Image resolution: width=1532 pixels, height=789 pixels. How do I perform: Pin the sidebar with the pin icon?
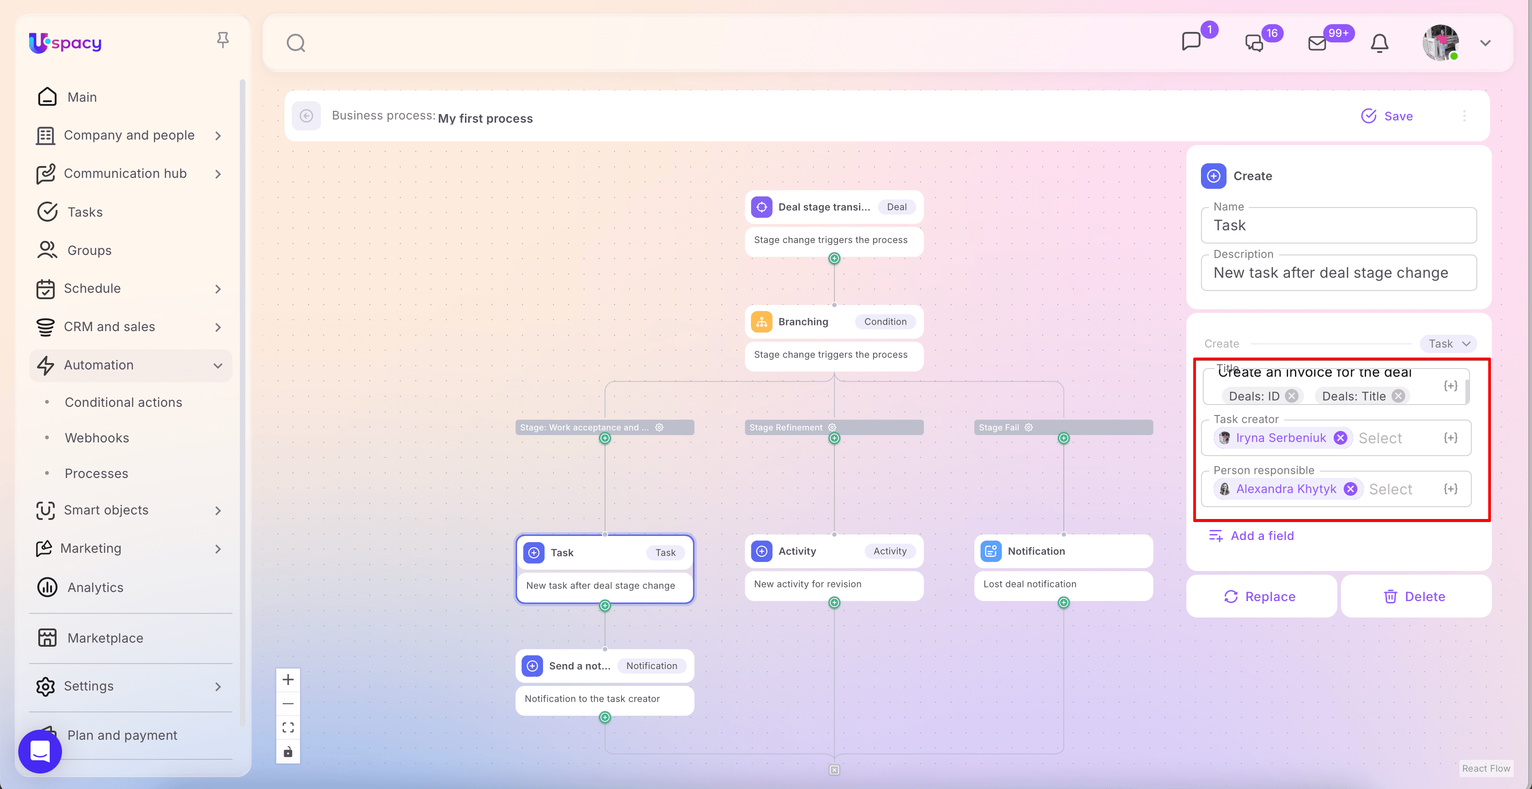[x=223, y=40]
